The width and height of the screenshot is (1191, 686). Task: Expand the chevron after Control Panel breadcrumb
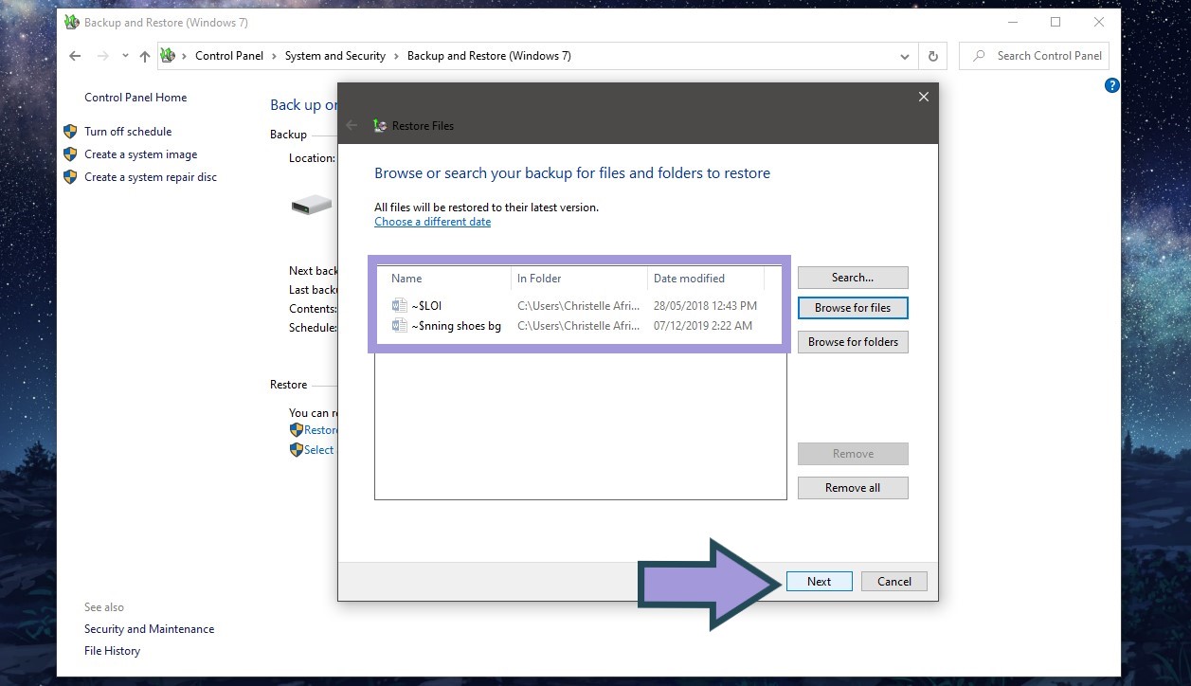point(275,56)
